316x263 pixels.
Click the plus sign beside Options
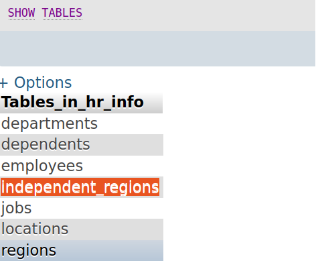[x=4, y=83]
